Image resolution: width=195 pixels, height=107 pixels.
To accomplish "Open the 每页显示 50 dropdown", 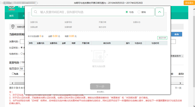I will coord(22,69).
